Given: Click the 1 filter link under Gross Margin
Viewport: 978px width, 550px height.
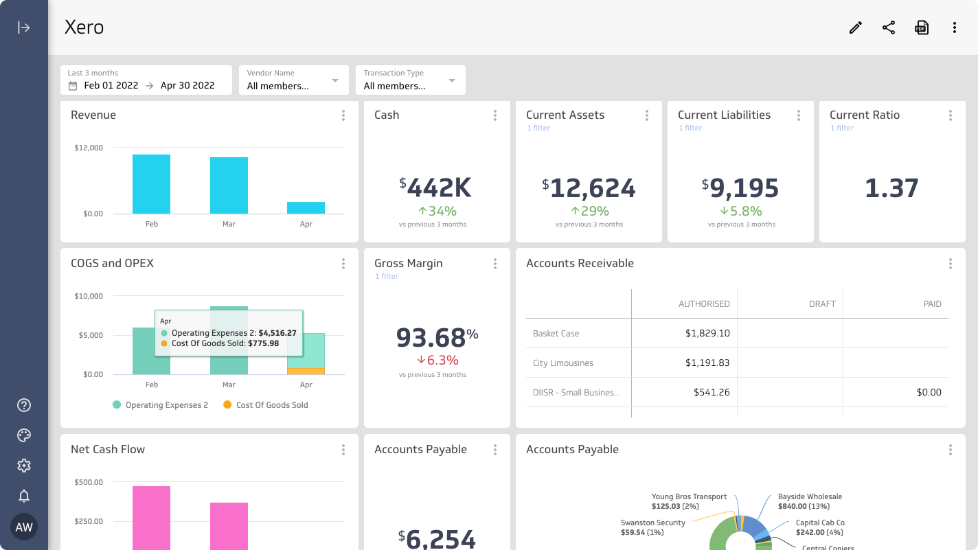Looking at the screenshot, I should pyautogui.click(x=387, y=276).
